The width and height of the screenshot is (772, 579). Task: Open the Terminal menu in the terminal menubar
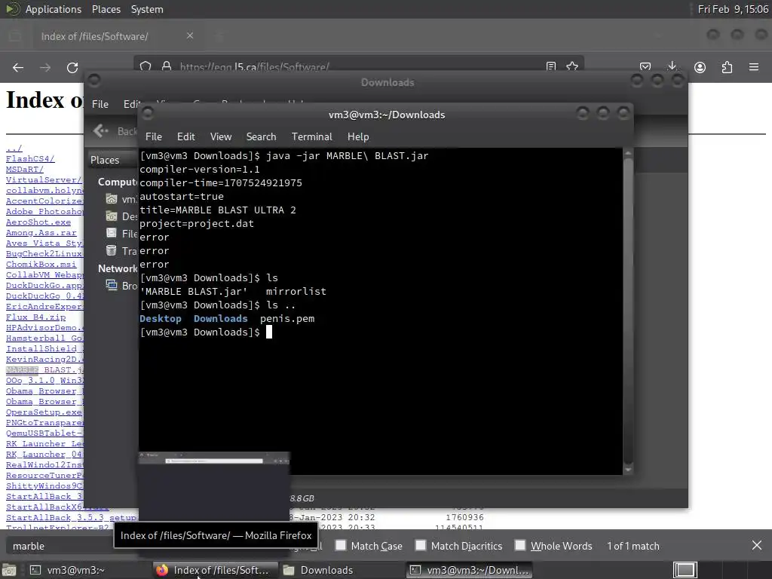(x=311, y=137)
